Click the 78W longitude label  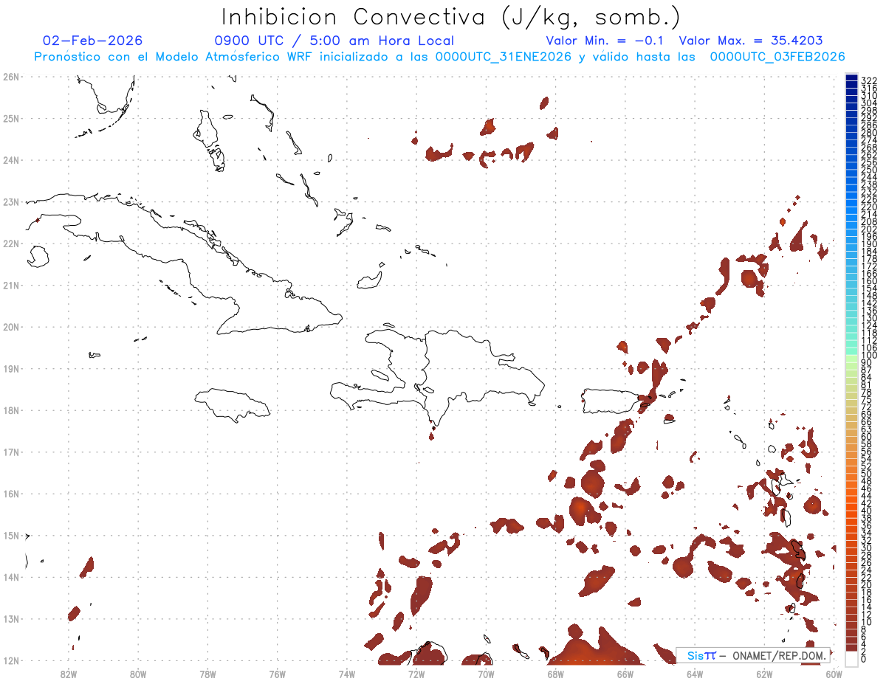click(208, 673)
